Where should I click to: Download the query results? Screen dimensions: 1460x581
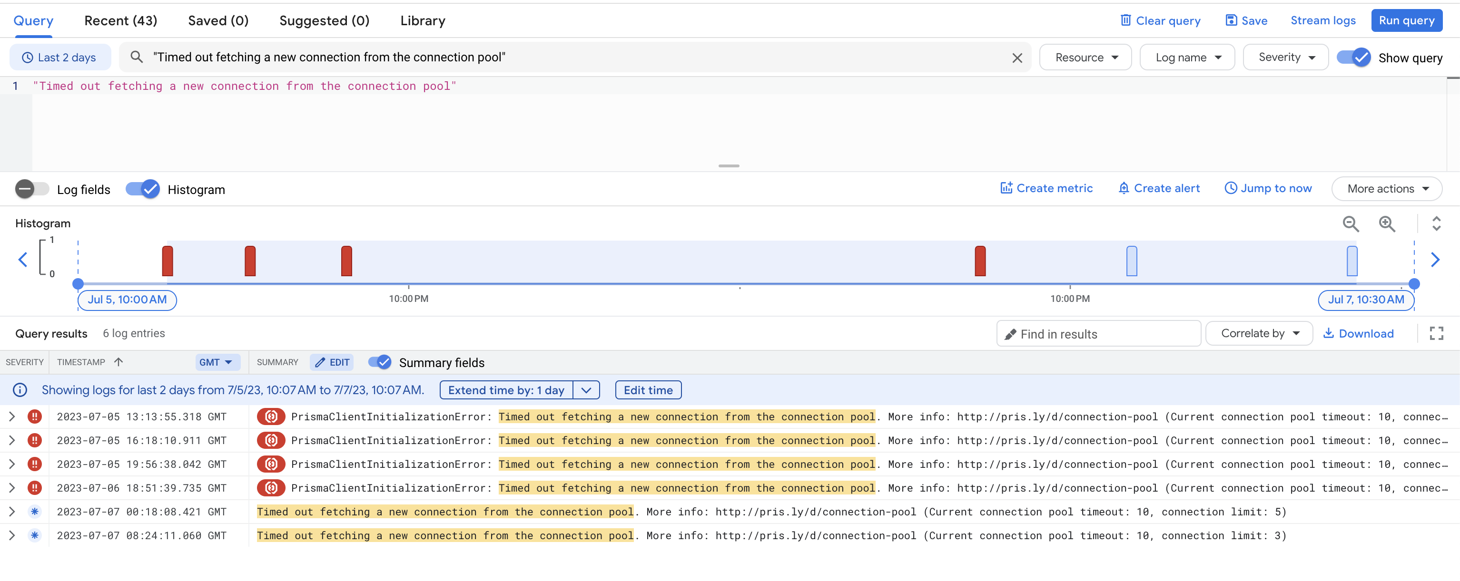coord(1359,333)
